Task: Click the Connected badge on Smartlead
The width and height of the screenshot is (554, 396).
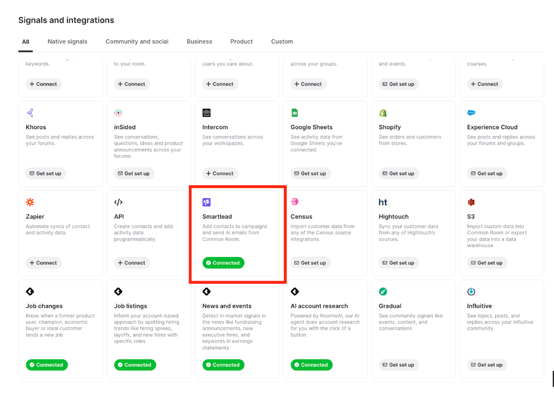Action: pos(223,263)
